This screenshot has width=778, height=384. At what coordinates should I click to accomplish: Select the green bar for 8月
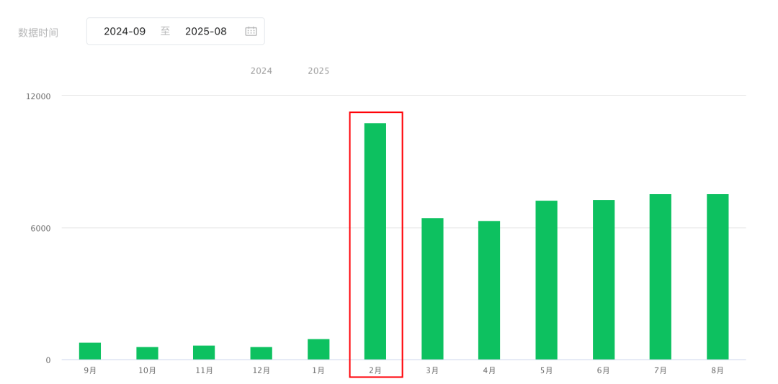(717, 277)
